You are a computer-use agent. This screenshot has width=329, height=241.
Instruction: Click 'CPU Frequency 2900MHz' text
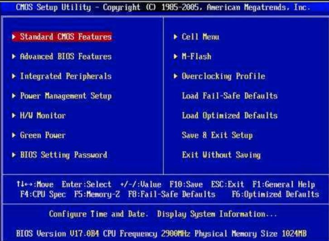click(147, 233)
